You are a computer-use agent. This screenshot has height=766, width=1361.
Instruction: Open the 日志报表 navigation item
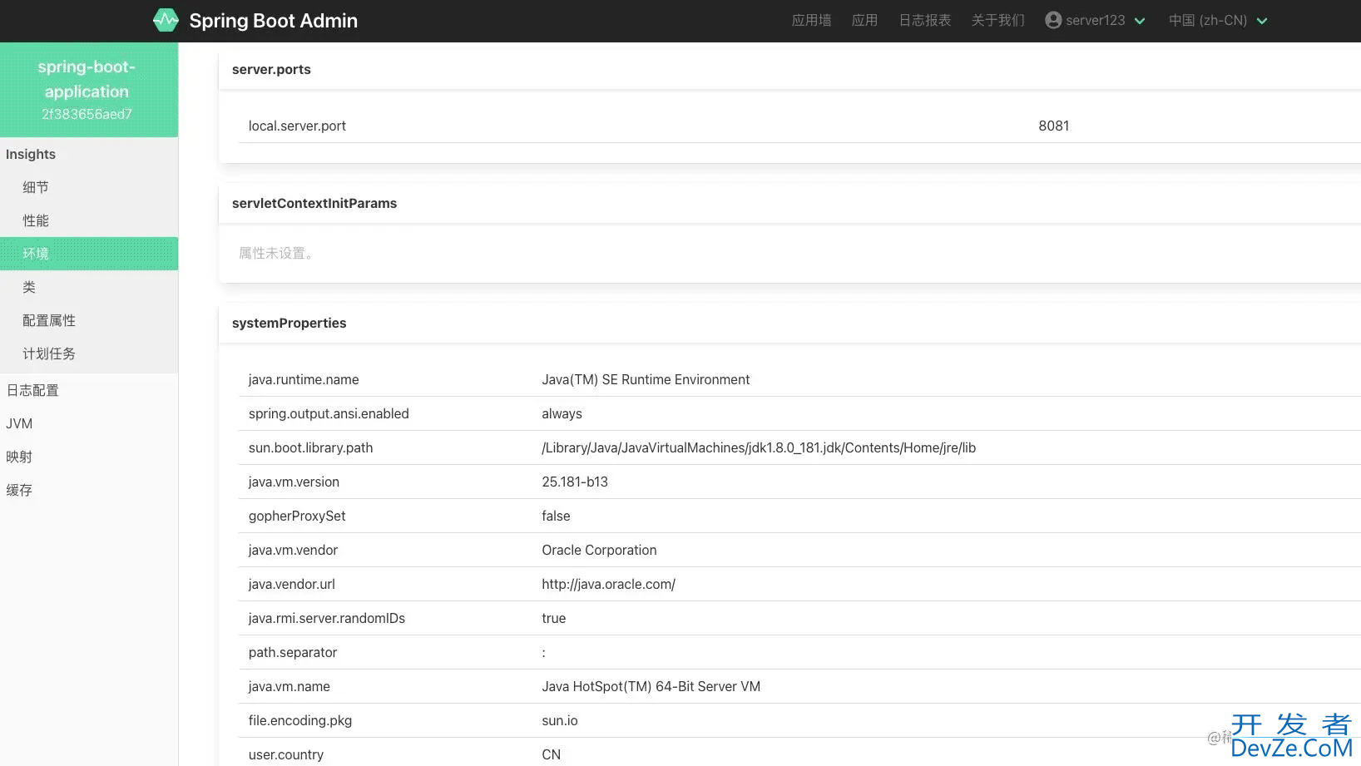pyautogui.click(x=924, y=20)
